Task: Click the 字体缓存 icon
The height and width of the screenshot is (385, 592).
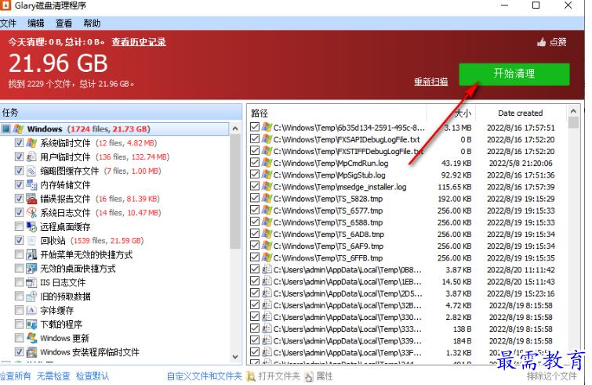Action: pos(31,310)
